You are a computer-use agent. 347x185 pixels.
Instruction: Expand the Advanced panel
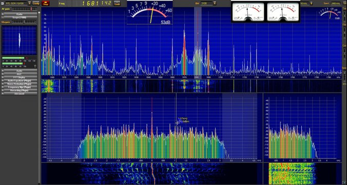[x=20, y=94]
